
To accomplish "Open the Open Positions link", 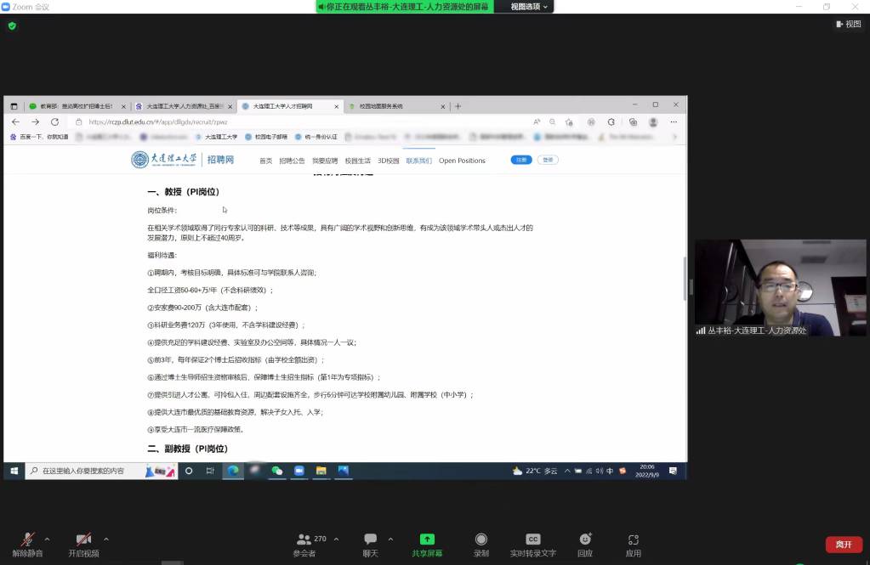I will click(463, 160).
